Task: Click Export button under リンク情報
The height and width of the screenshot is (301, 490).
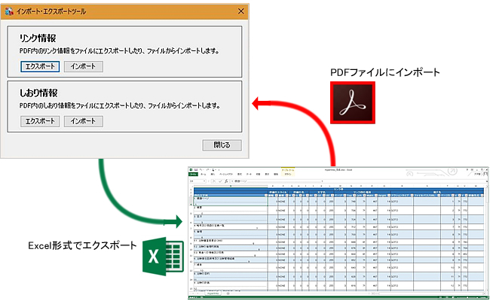Action: point(40,66)
